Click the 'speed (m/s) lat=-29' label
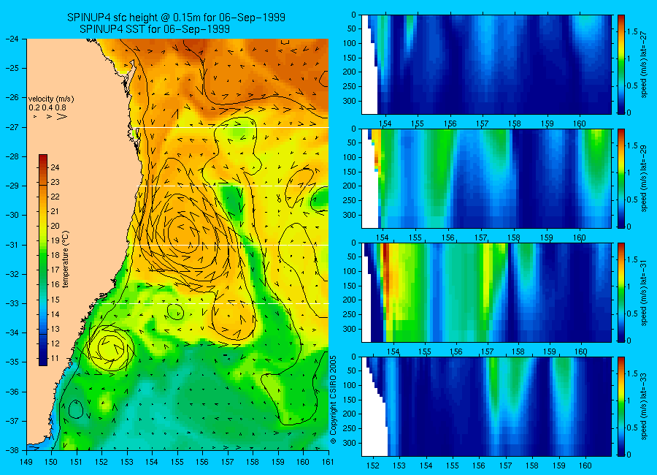 pos(645,178)
